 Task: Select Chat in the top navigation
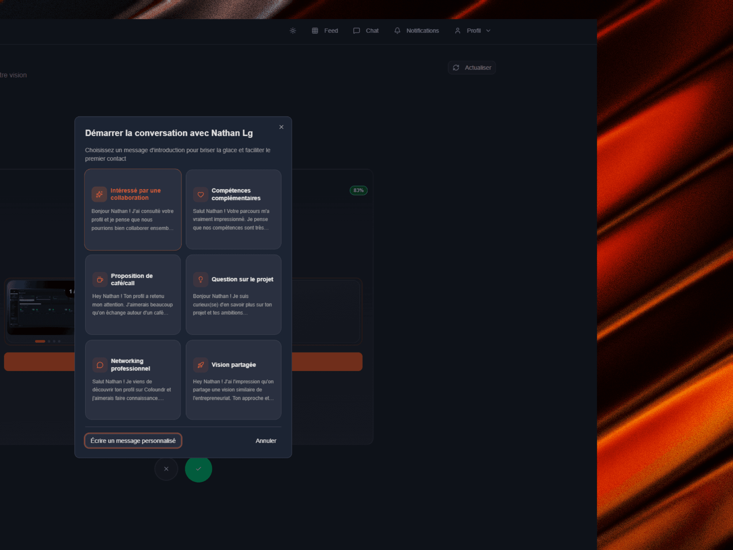coord(366,31)
